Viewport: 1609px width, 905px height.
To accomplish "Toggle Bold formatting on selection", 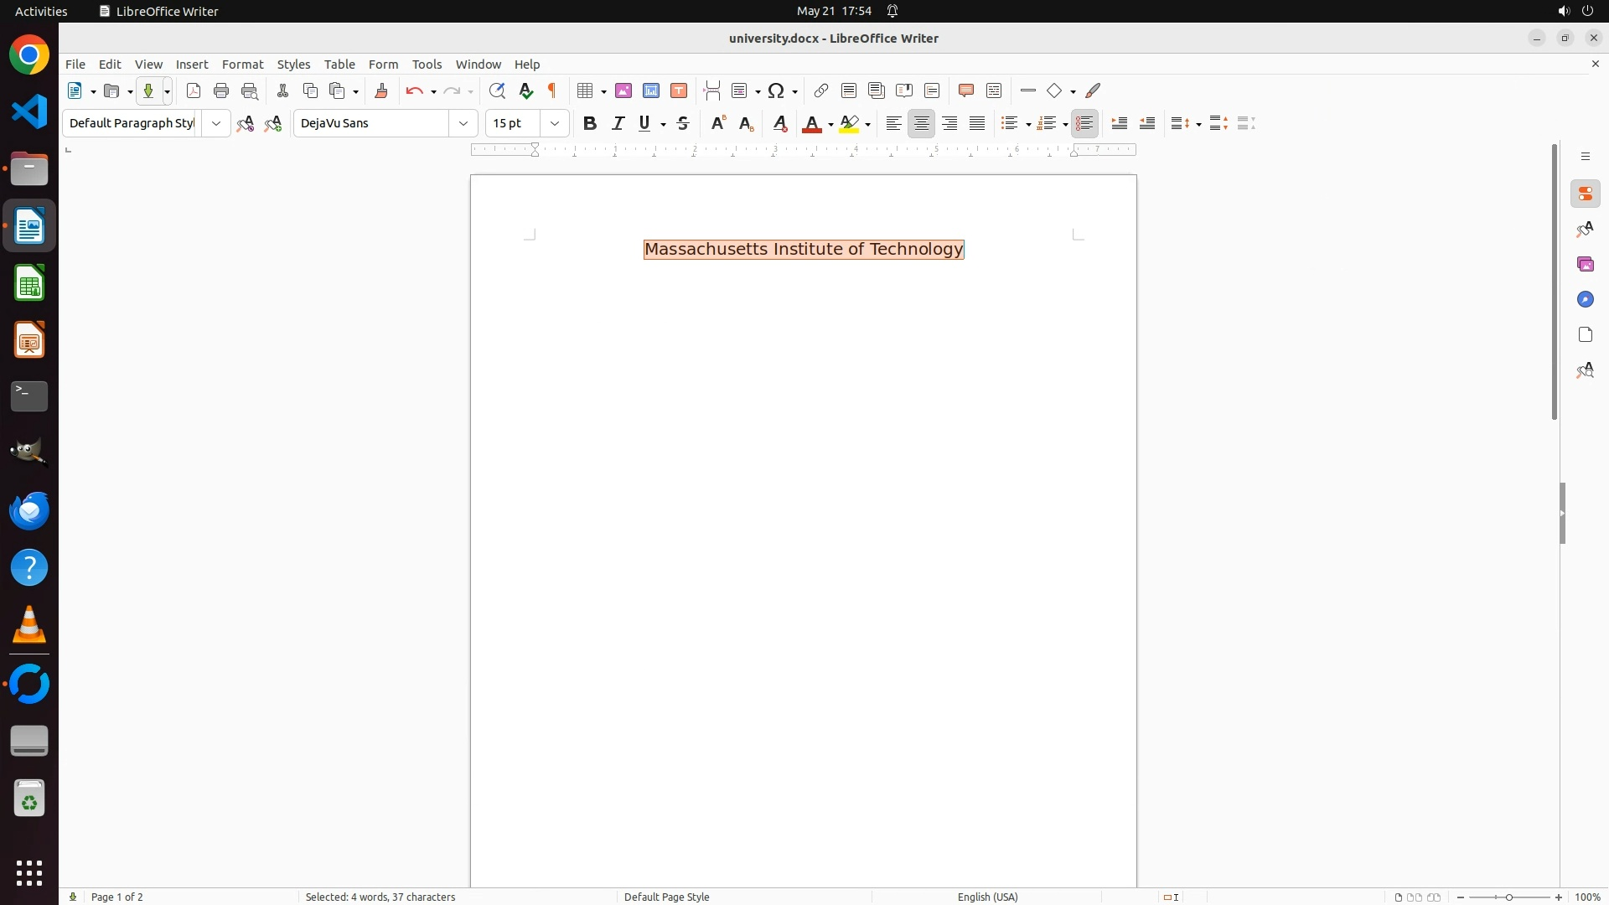I will pyautogui.click(x=590, y=124).
